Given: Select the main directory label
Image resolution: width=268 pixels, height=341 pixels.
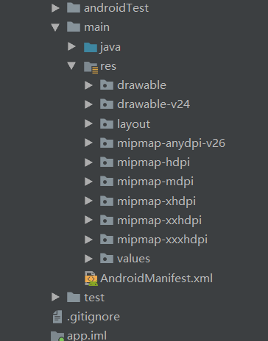Looking at the screenshot, I should coord(97,27).
